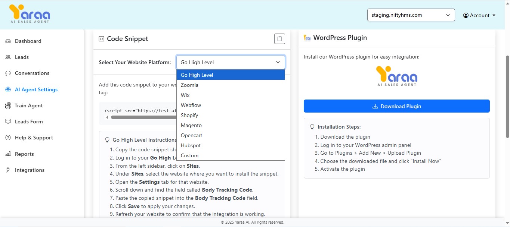
Task: Open the Dashboard menu item
Action: tap(28, 41)
